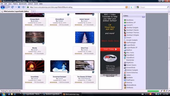Viewport: 170px width, 96px height.
Task: Click in the Google search field
Action: pos(153,7)
